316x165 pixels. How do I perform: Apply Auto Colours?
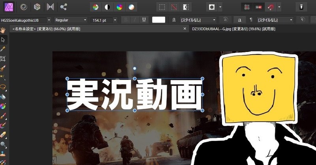tap(119, 7)
